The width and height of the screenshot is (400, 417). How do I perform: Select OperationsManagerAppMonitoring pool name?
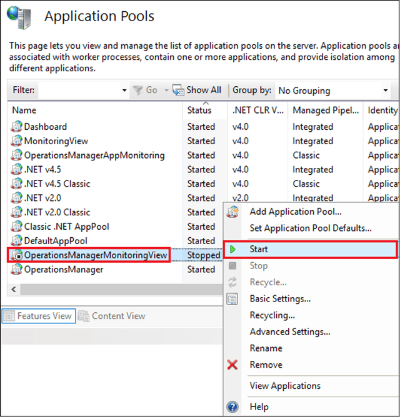94,155
